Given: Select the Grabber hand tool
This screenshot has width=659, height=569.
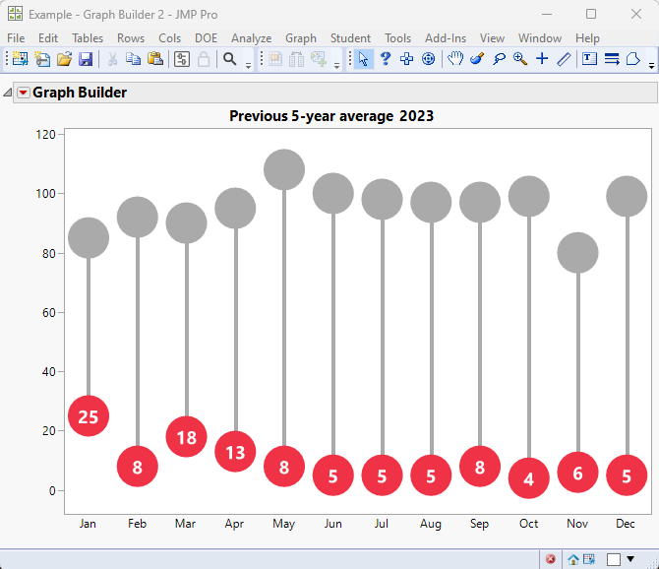Looking at the screenshot, I should [454, 58].
